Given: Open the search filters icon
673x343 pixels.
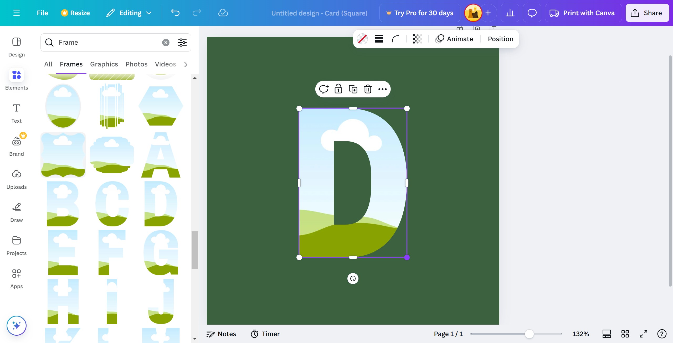Looking at the screenshot, I should (x=182, y=43).
